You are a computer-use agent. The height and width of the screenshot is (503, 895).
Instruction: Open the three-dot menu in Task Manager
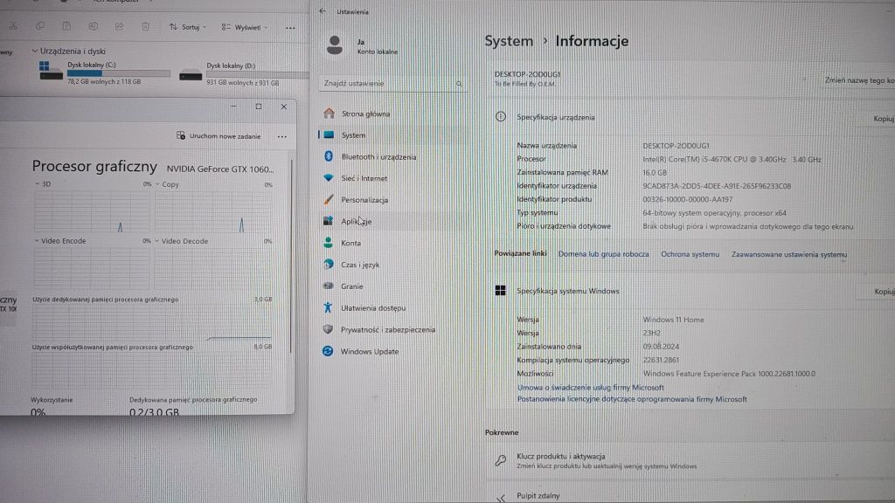pyautogui.click(x=282, y=136)
